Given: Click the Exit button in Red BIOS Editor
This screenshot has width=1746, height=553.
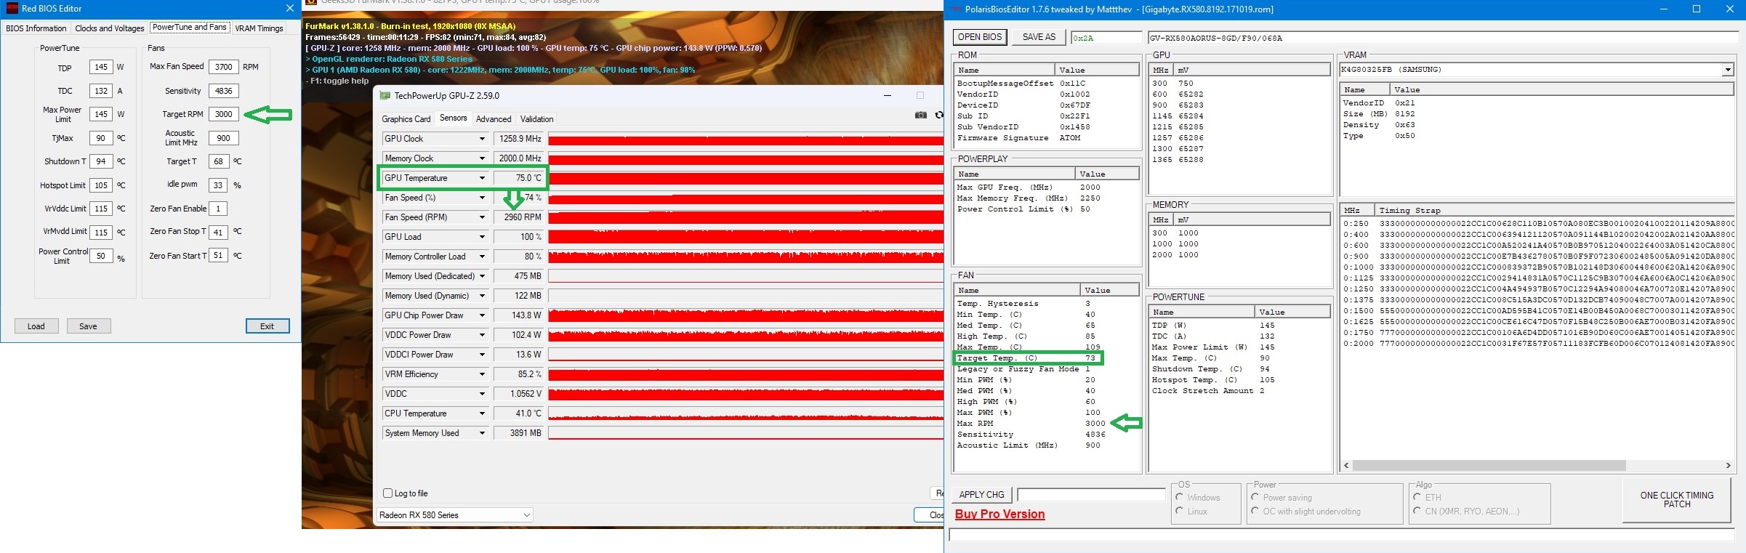Looking at the screenshot, I should click(267, 326).
